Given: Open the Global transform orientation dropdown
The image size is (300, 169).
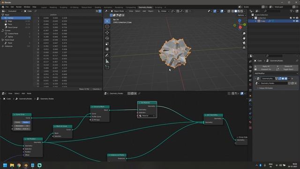Looking at the screenshot, I should pos(164,11).
